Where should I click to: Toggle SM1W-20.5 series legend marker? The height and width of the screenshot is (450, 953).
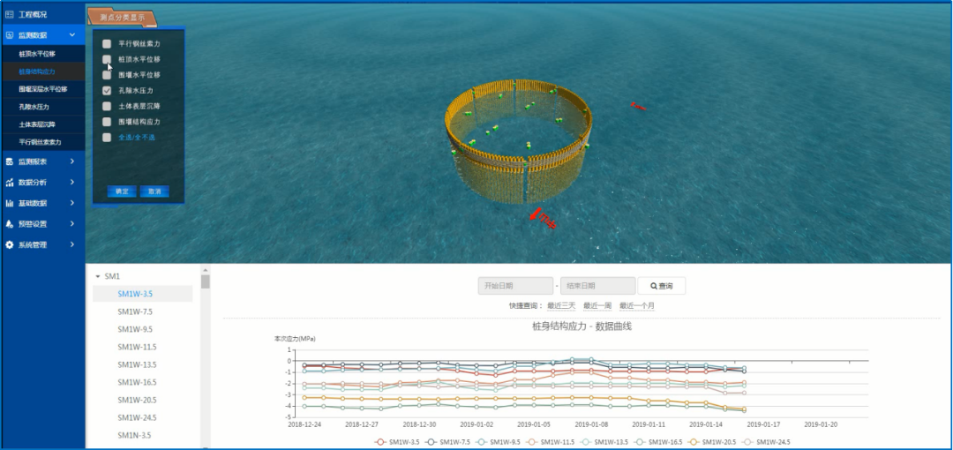694,442
